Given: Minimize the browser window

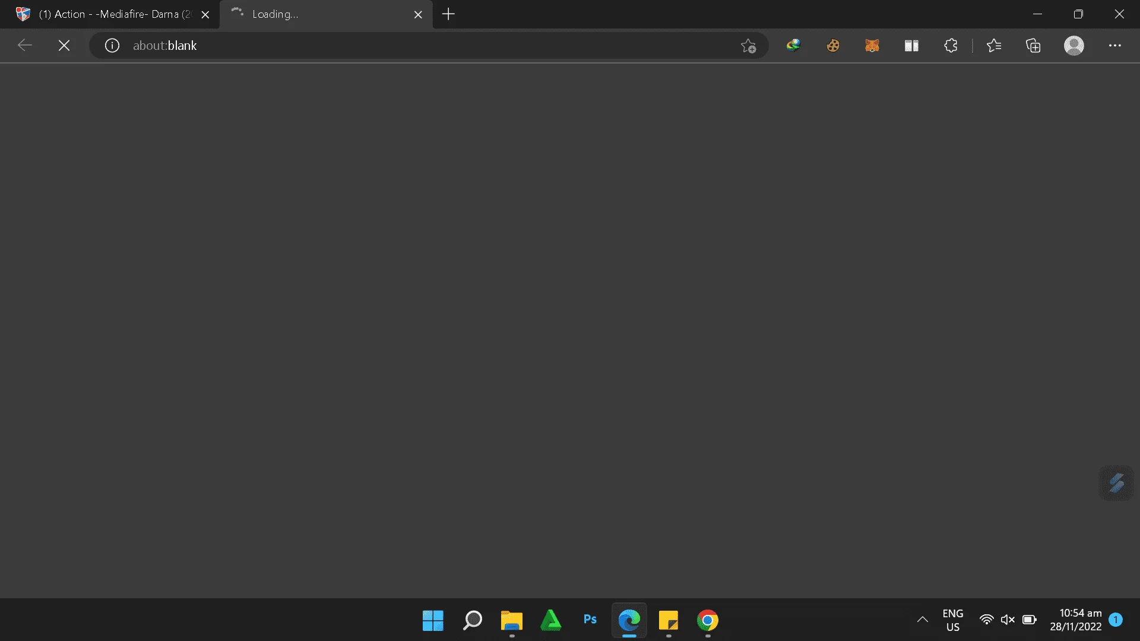Looking at the screenshot, I should coord(1037,14).
